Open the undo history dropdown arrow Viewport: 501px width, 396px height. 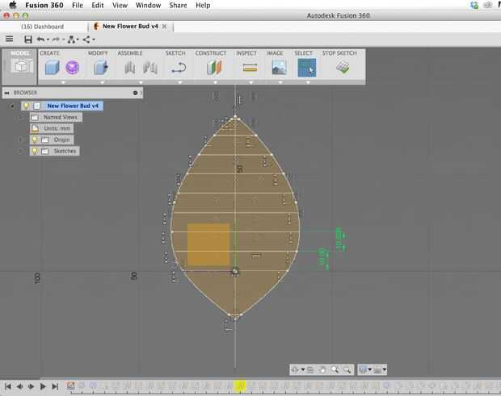pos(48,40)
